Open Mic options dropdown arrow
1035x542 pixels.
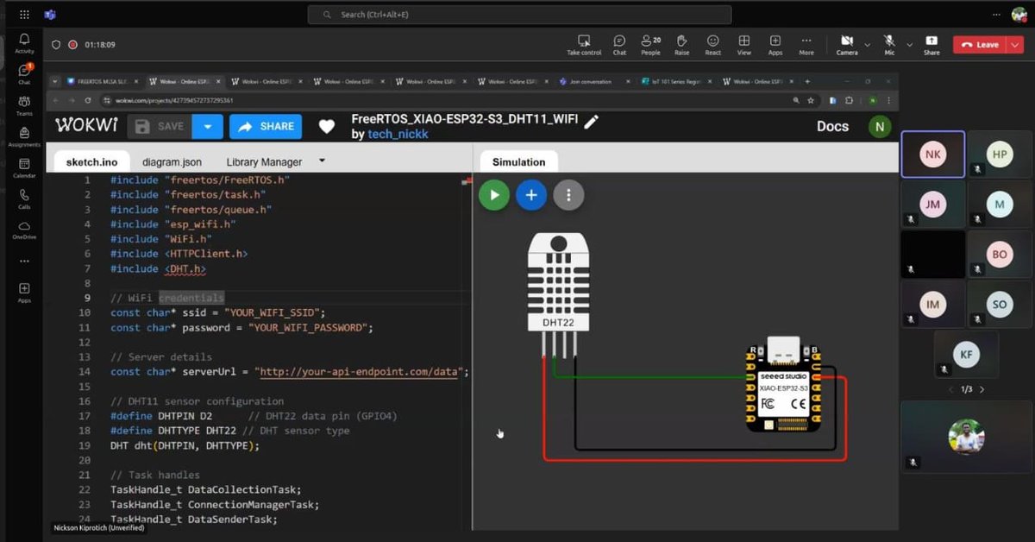[909, 43]
